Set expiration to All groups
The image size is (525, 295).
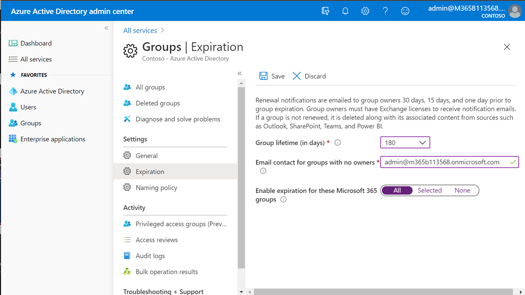(x=397, y=190)
